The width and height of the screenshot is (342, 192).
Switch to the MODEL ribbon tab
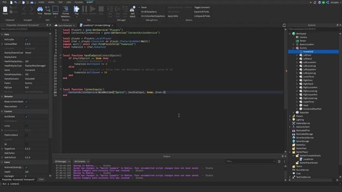[x=51, y=2]
